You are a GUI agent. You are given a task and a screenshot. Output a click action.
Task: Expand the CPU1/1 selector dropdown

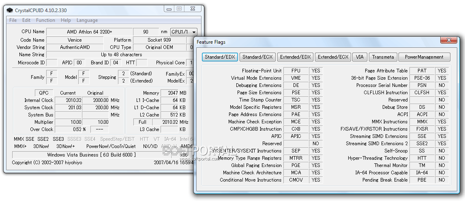click(184, 32)
